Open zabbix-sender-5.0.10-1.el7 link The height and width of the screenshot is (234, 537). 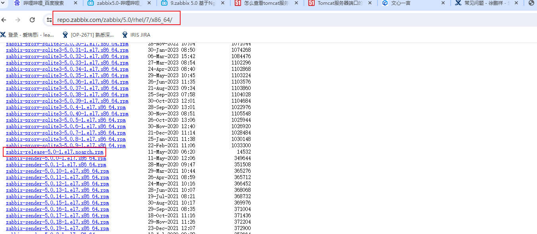tap(57, 171)
